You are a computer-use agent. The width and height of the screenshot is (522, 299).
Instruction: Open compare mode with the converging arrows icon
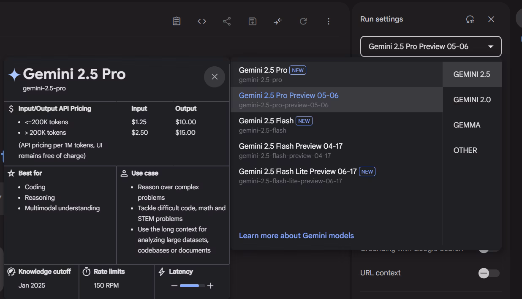[278, 21]
